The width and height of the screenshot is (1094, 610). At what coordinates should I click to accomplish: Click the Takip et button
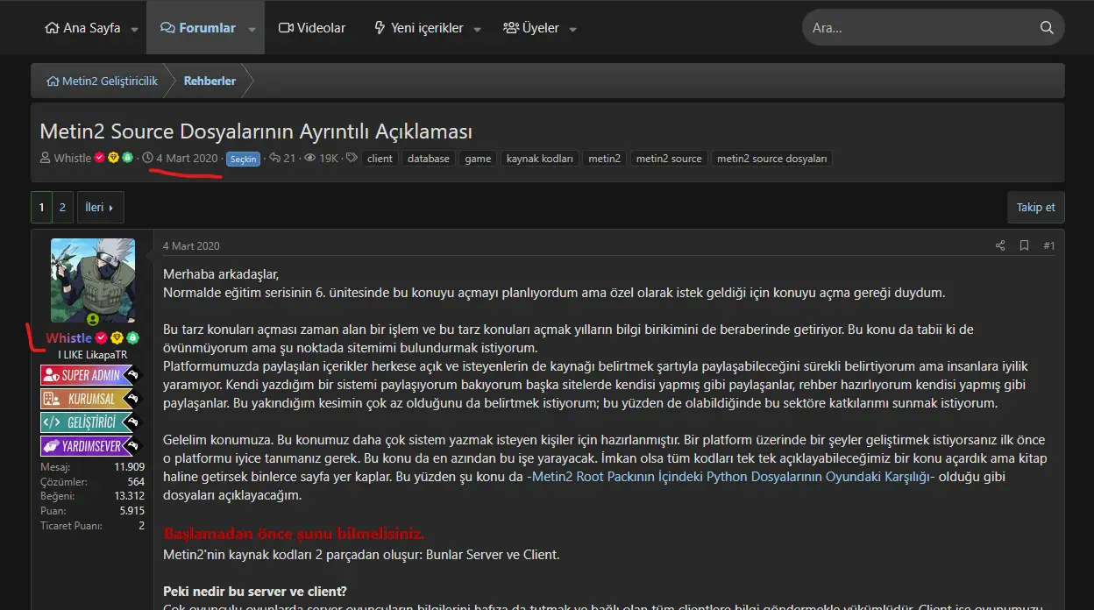[1036, 208]
